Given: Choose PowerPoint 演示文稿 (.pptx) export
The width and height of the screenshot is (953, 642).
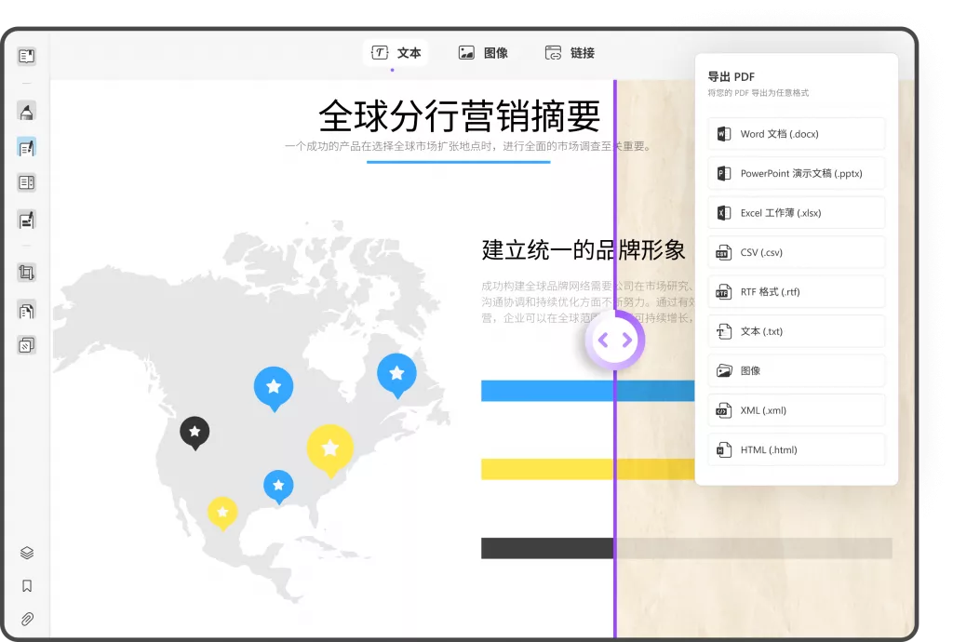Looking at the screenshot, I should (796, 173).
